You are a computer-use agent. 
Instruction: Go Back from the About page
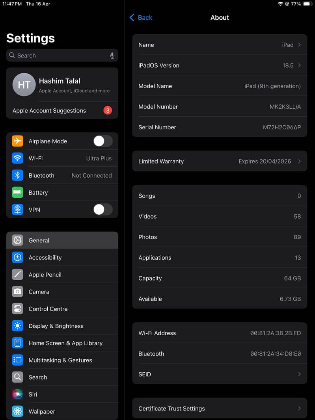pos(141,18)
